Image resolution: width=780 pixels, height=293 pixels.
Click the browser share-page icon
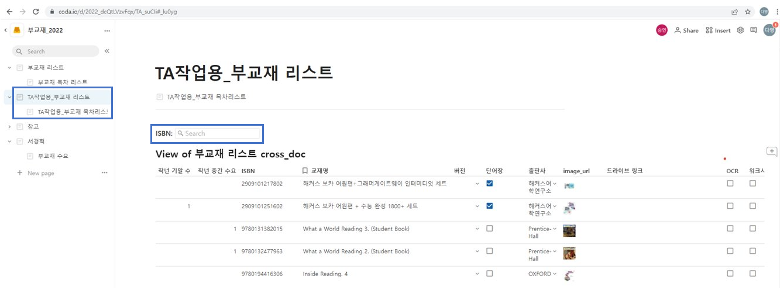coord(734,11)
